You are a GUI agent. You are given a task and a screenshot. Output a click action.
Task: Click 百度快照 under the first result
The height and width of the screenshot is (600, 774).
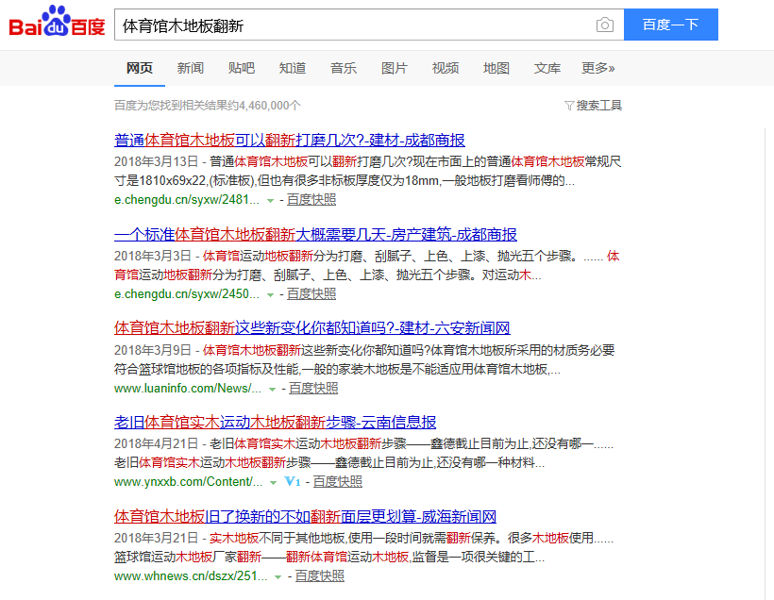tap(311, 199)
